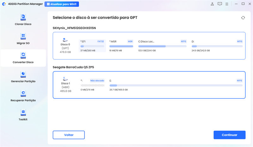Click the 476.9 GB disk size text

[65, 52]
